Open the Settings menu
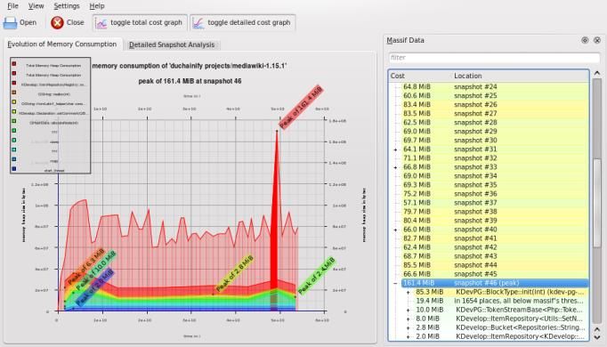 pos(67,6)
